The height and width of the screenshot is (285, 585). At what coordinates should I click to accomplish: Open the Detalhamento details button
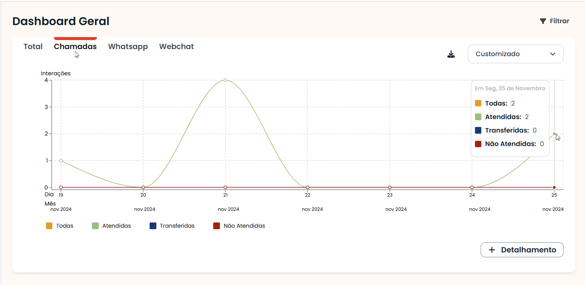pyautogui.click(x=522, y=250)
